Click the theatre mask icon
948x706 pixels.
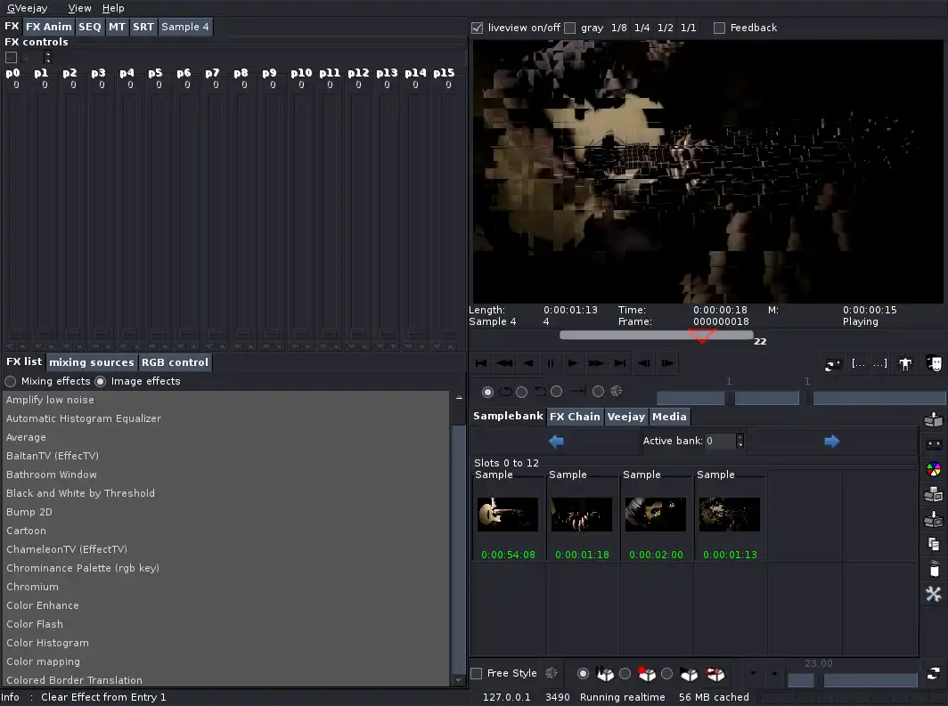click(934, 364)
